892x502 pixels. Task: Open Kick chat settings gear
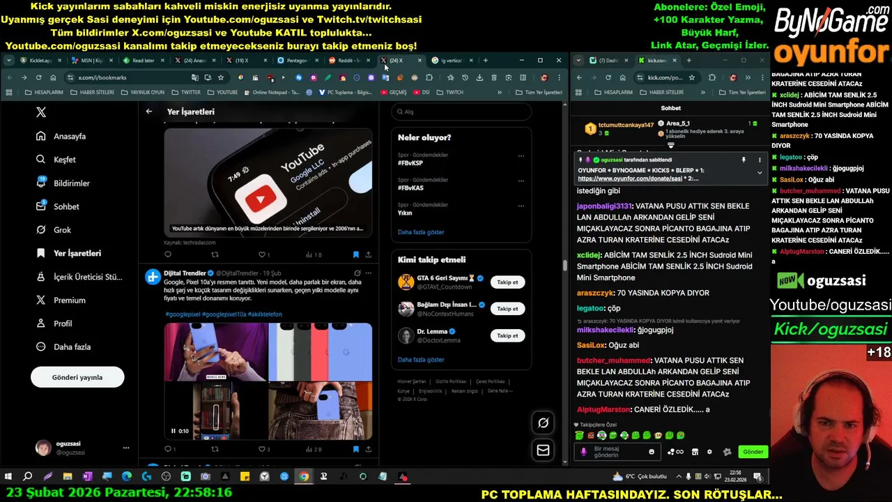709,452
